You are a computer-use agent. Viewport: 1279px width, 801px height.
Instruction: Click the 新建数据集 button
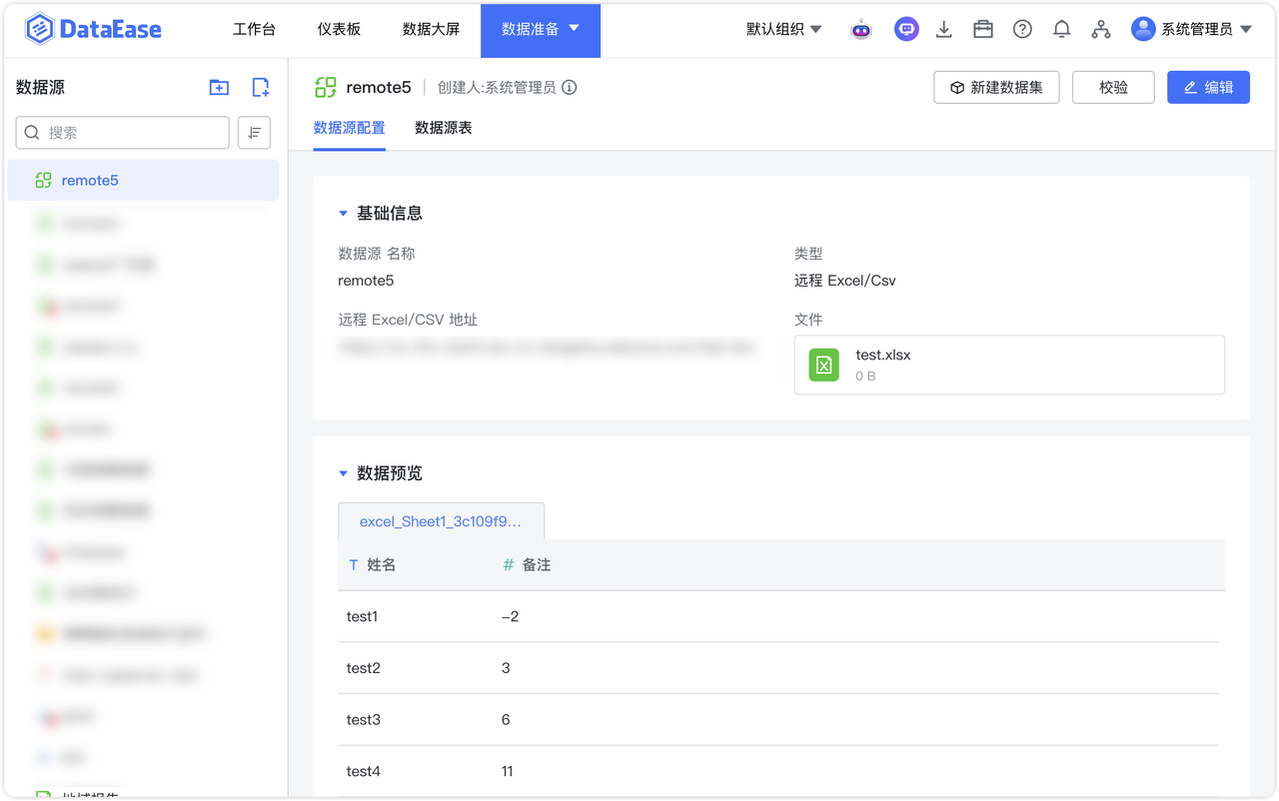click(996, 87)
